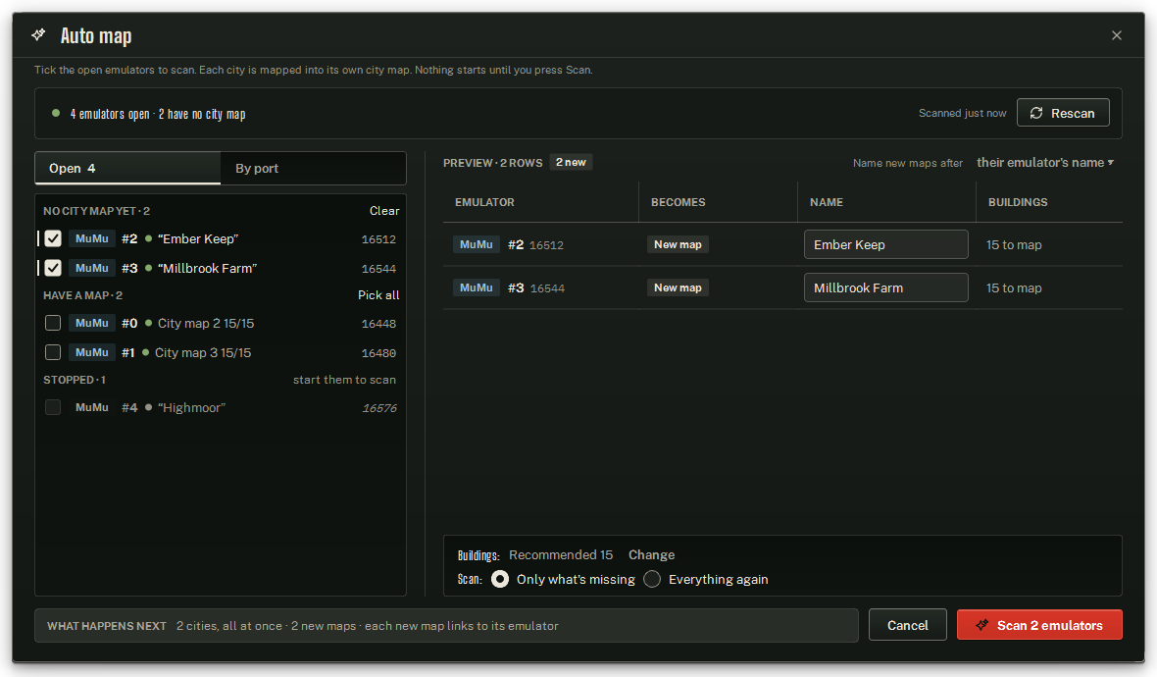Check the City map 2 emulator checkbox
This screenshot has width=1157, height=677.
(52, 324)
